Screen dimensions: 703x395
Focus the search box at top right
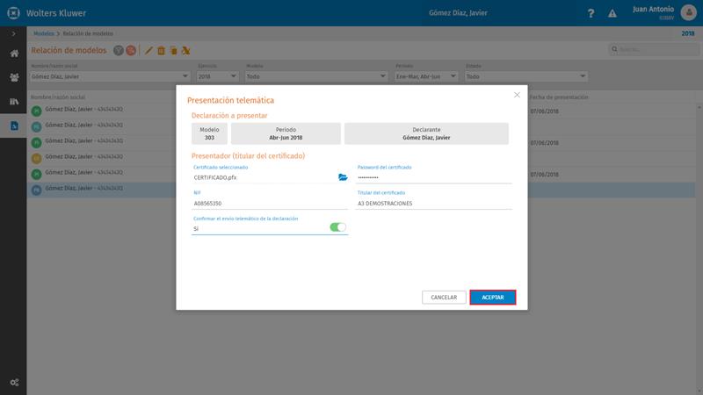[654, 49]
